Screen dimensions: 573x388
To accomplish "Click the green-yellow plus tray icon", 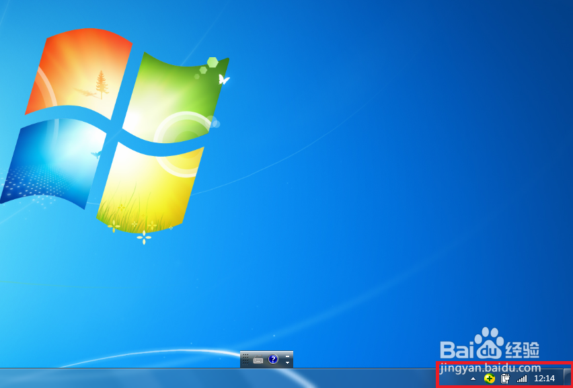I will 490,379.
